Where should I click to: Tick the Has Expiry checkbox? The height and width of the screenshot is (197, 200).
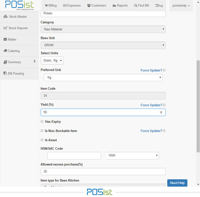[42, 121]
